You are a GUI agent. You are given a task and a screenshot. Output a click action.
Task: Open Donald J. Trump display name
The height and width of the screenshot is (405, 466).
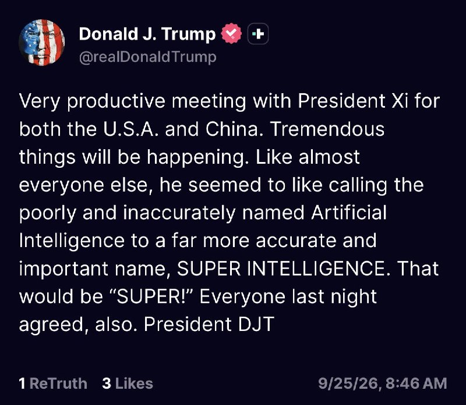[147, 34]
